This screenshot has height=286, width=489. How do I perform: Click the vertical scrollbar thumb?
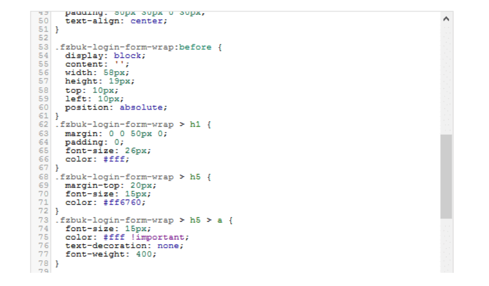(x=446, y=177)
